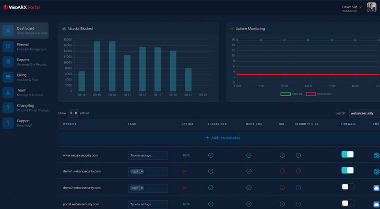Remove tag1 from demo1.webarxsecurity.com

tap(142, 171)
